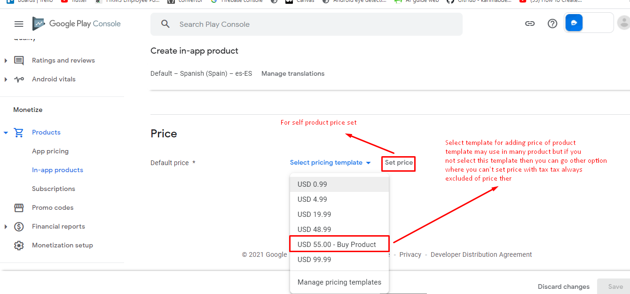
Task: Open the Select pricing template dropdown
Action: 330,162
